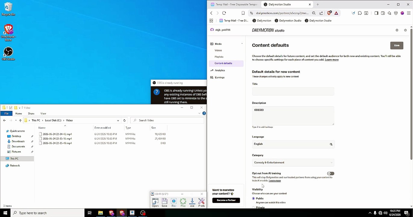Open Dailymotion Studio settings gear icon
Screen dimensions: 413x217
click(x=405, y=30)
